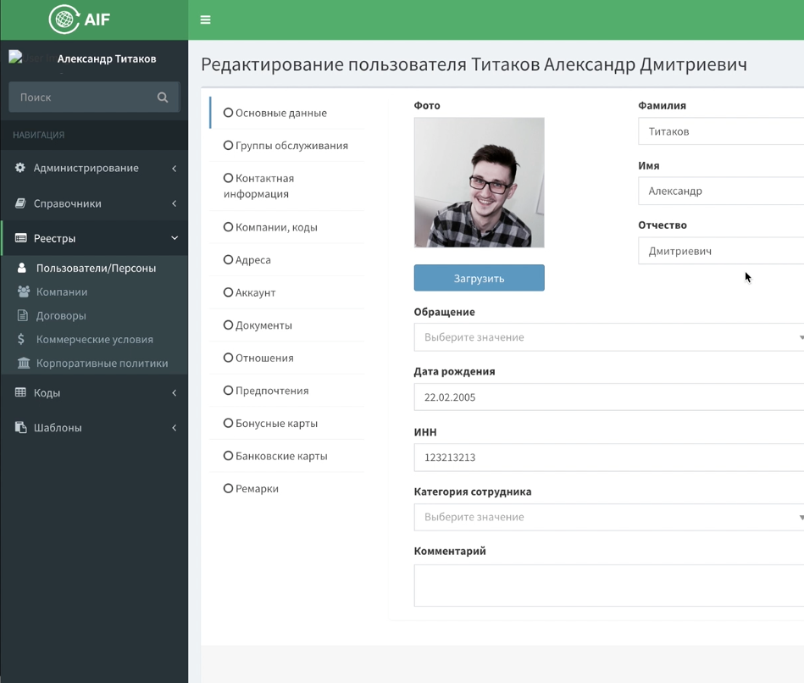Select the Банковские карты radio option
804x683 pixels.
pyautogui.click(x=228, y=456)
